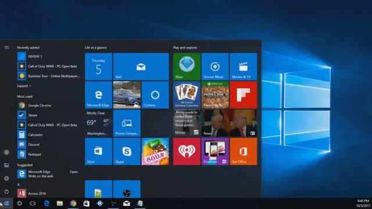Open the Photos tile with car
The height and width of the screenshot is (209, 372).
click(127, 95)
